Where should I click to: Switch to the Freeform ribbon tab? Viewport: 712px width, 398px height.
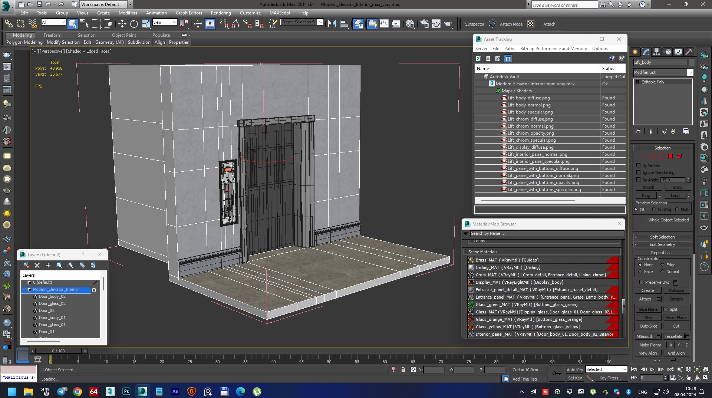52,35
